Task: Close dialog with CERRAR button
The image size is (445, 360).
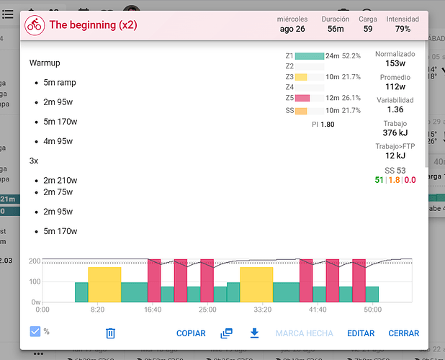Action: click(403, 333)
